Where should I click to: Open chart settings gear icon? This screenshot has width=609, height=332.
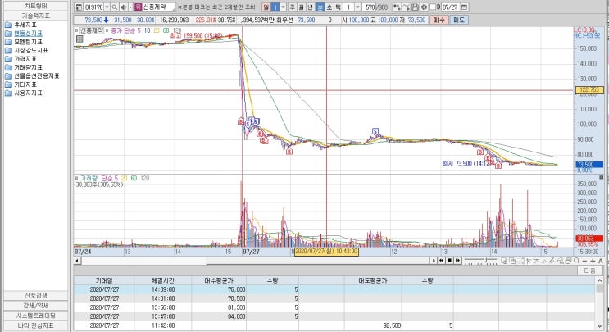(x=424, y=7)
